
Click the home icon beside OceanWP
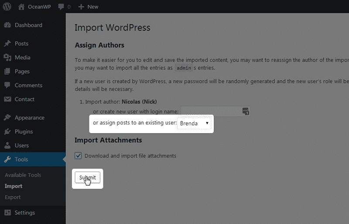21,7
